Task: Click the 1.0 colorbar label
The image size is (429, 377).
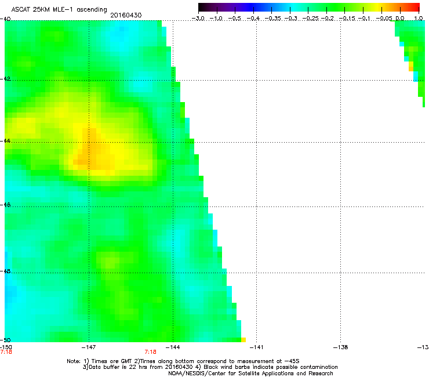Action: pyautogui.click(x=419, y=19)
